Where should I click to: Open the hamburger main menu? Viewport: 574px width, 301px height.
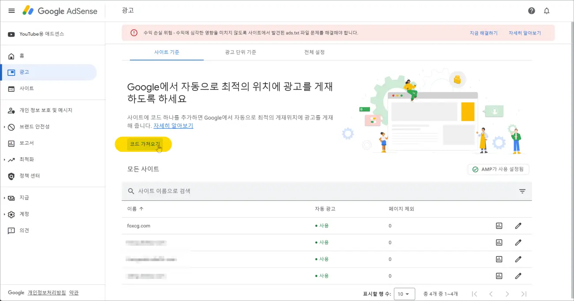coord(11,11)
